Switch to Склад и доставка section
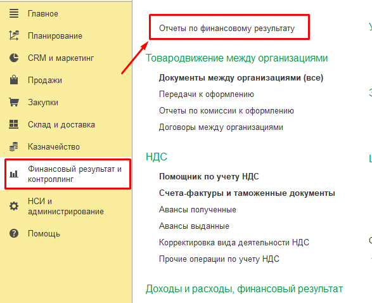The image size is (372, 303). click(x=61, y=125)
